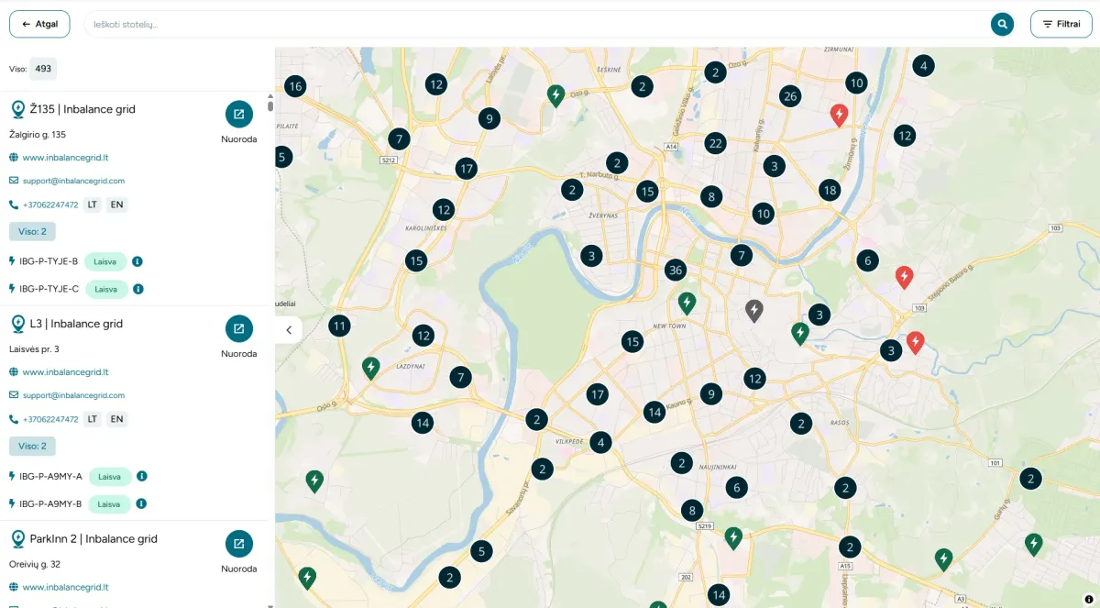Call the +37062247472 phone link under L3

(x=50, y=419)
